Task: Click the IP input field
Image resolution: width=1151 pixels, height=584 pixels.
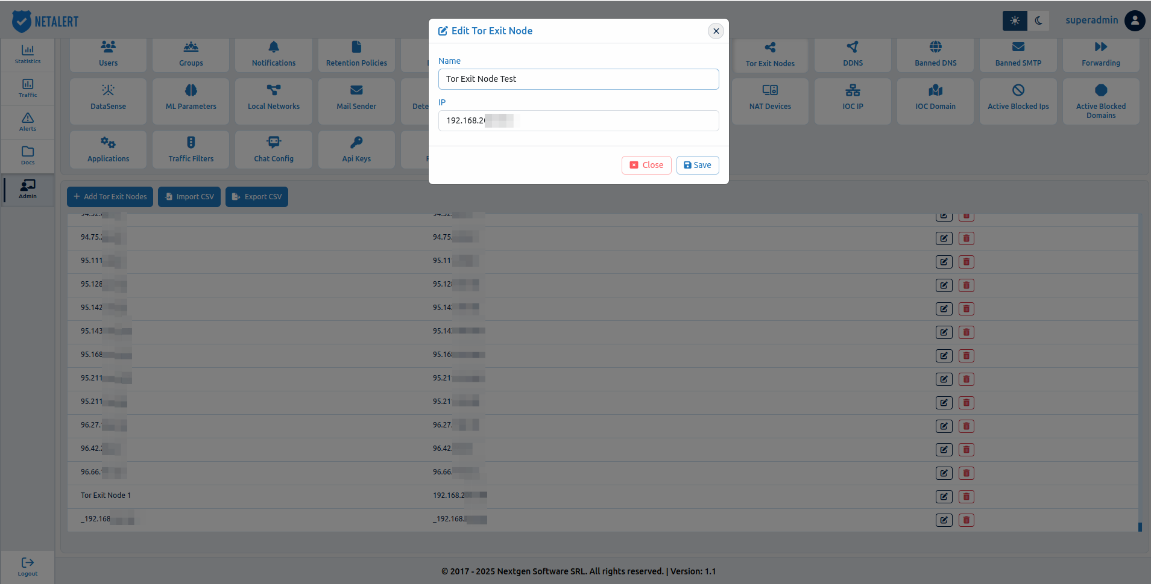Action: click(x=578, y=120)
